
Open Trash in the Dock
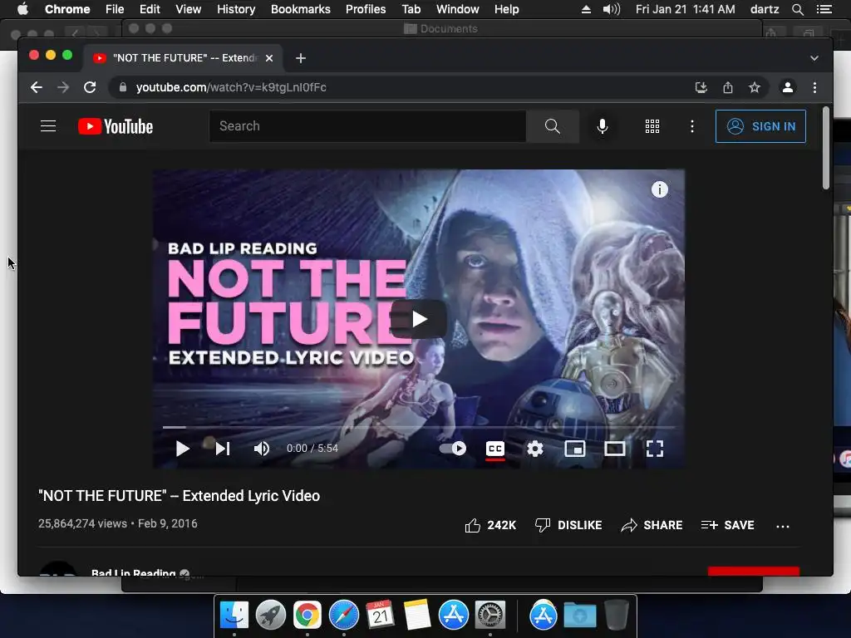point(616,616)
